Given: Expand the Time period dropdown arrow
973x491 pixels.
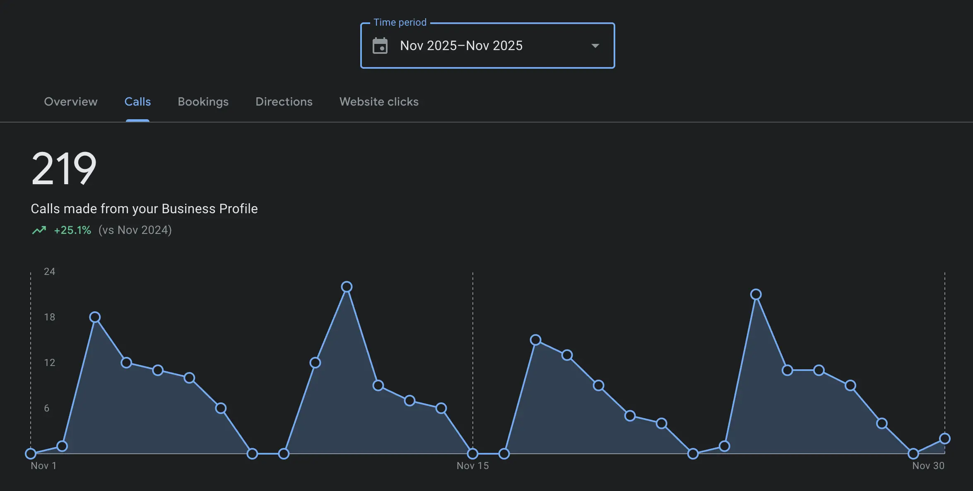Looking at the screenshot, I should (x=595, y=46).
